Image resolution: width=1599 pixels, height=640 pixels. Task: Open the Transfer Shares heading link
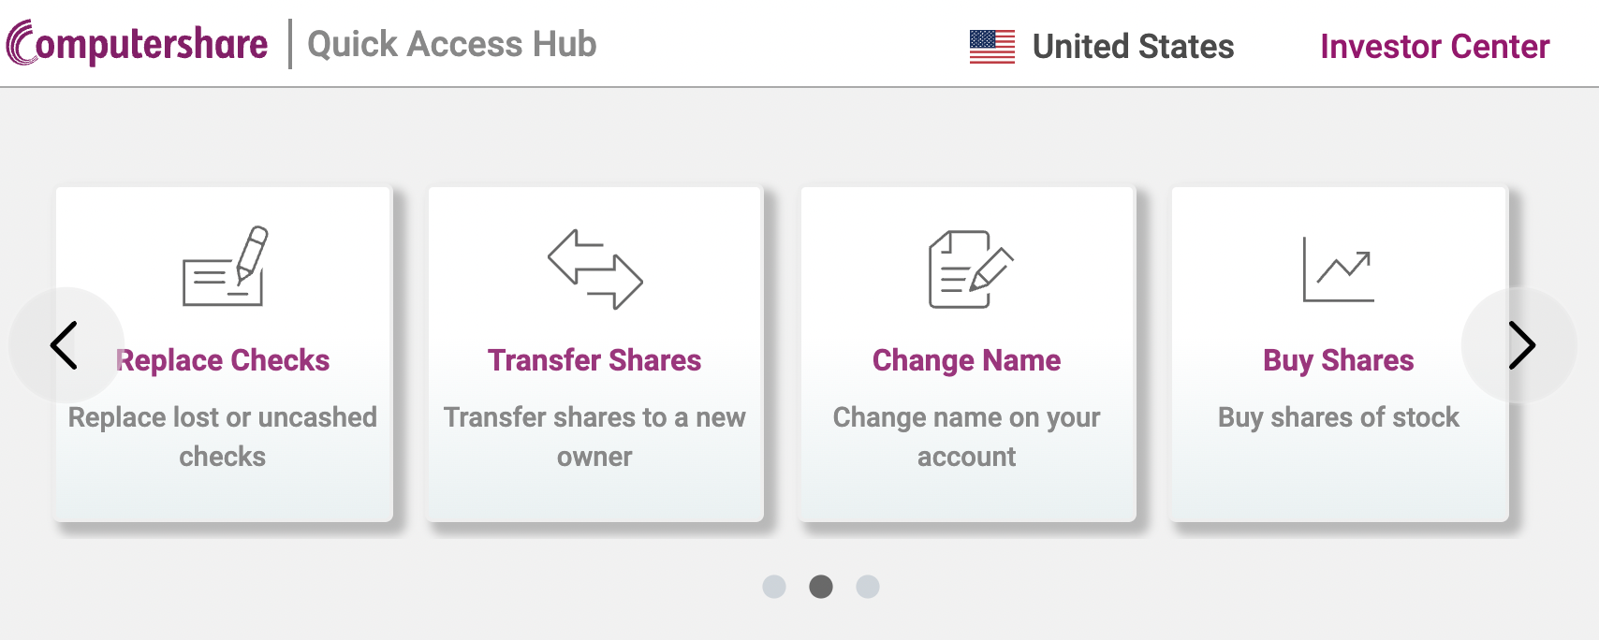[x=594, y=360]
